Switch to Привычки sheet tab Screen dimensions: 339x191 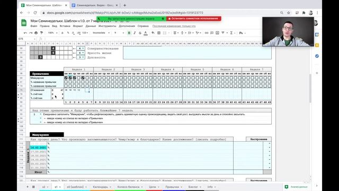(174, 187)
